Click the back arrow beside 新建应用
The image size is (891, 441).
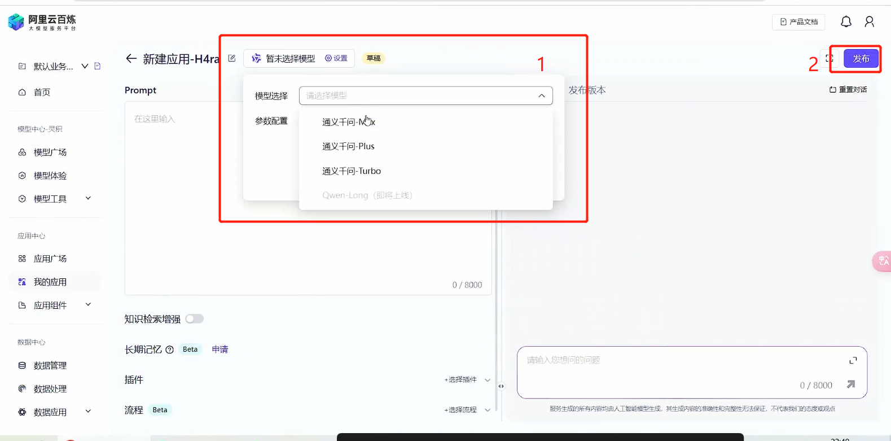[x=131, y=59]
